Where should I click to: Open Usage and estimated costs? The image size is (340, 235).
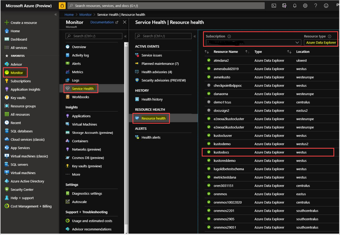92,221
